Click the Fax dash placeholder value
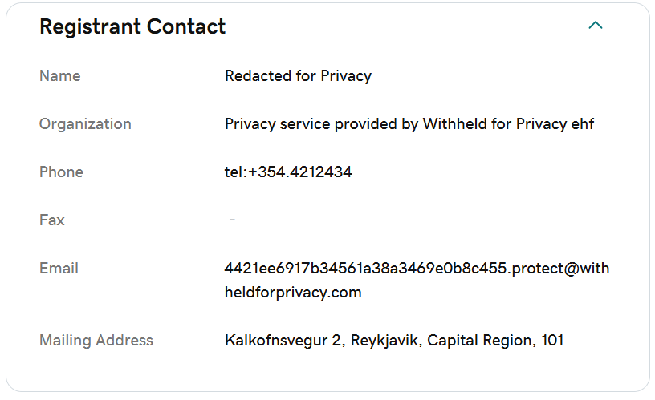Viewport: 655px width, 400px height. pyautogui.click(x=232, y=220)
